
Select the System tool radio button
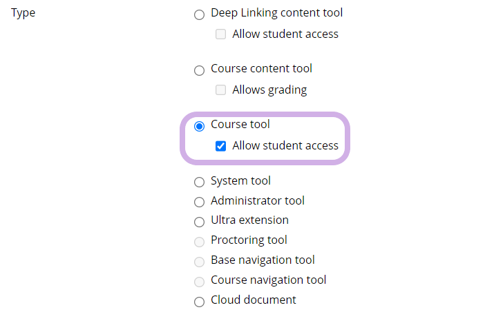tap(200, 183)
